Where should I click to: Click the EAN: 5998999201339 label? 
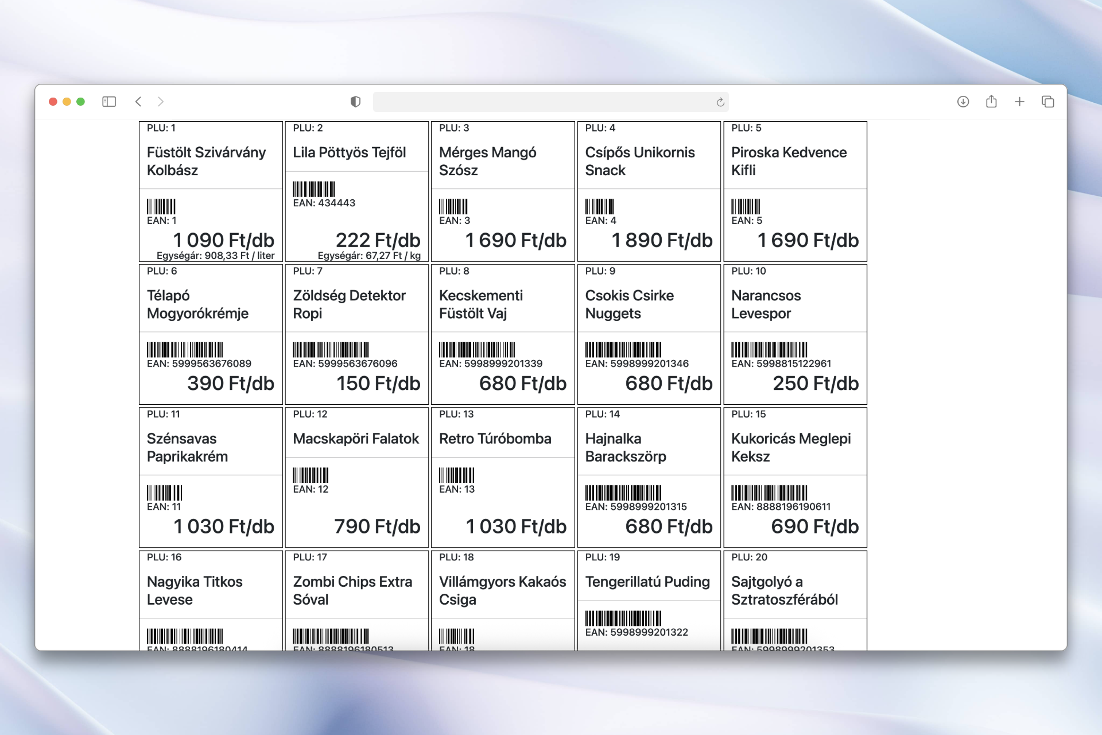click(x=491, y=363)
